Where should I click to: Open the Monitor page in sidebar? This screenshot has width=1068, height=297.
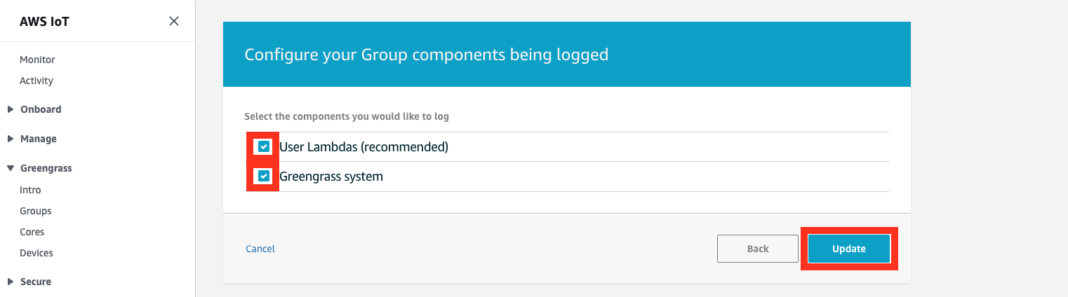tap(37, 60)
